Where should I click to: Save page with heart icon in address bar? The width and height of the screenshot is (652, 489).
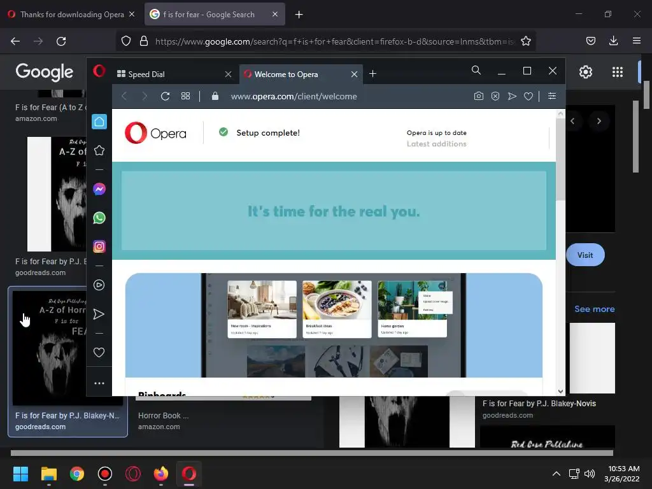click(x=528, y=97)
